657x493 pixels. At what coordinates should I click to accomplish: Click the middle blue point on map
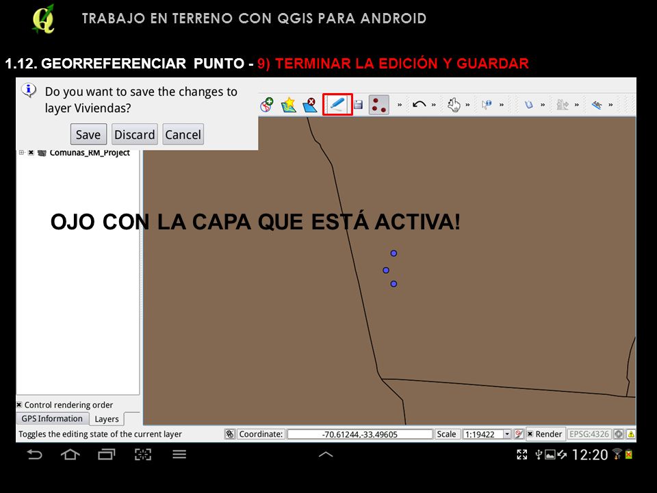tap(386, 270)
